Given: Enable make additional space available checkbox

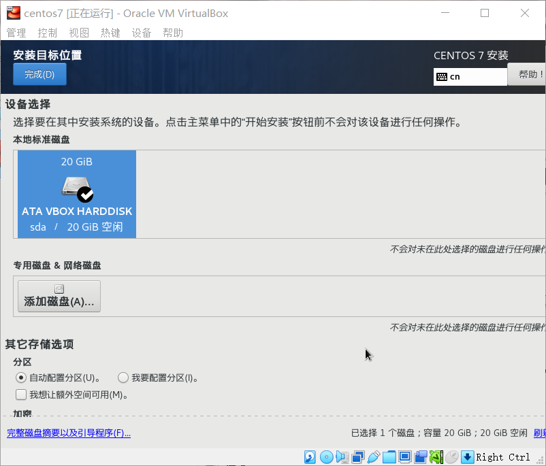Looking at the screenshot, I should (21, 395).
